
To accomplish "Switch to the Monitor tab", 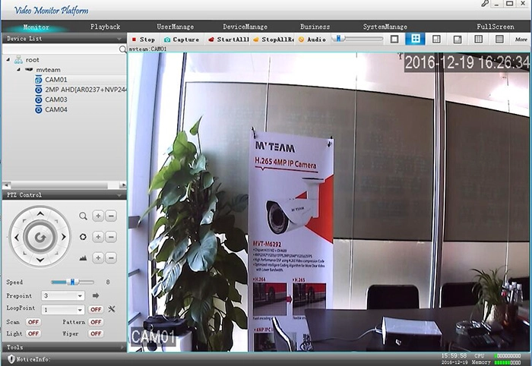I will click(36, 27).
